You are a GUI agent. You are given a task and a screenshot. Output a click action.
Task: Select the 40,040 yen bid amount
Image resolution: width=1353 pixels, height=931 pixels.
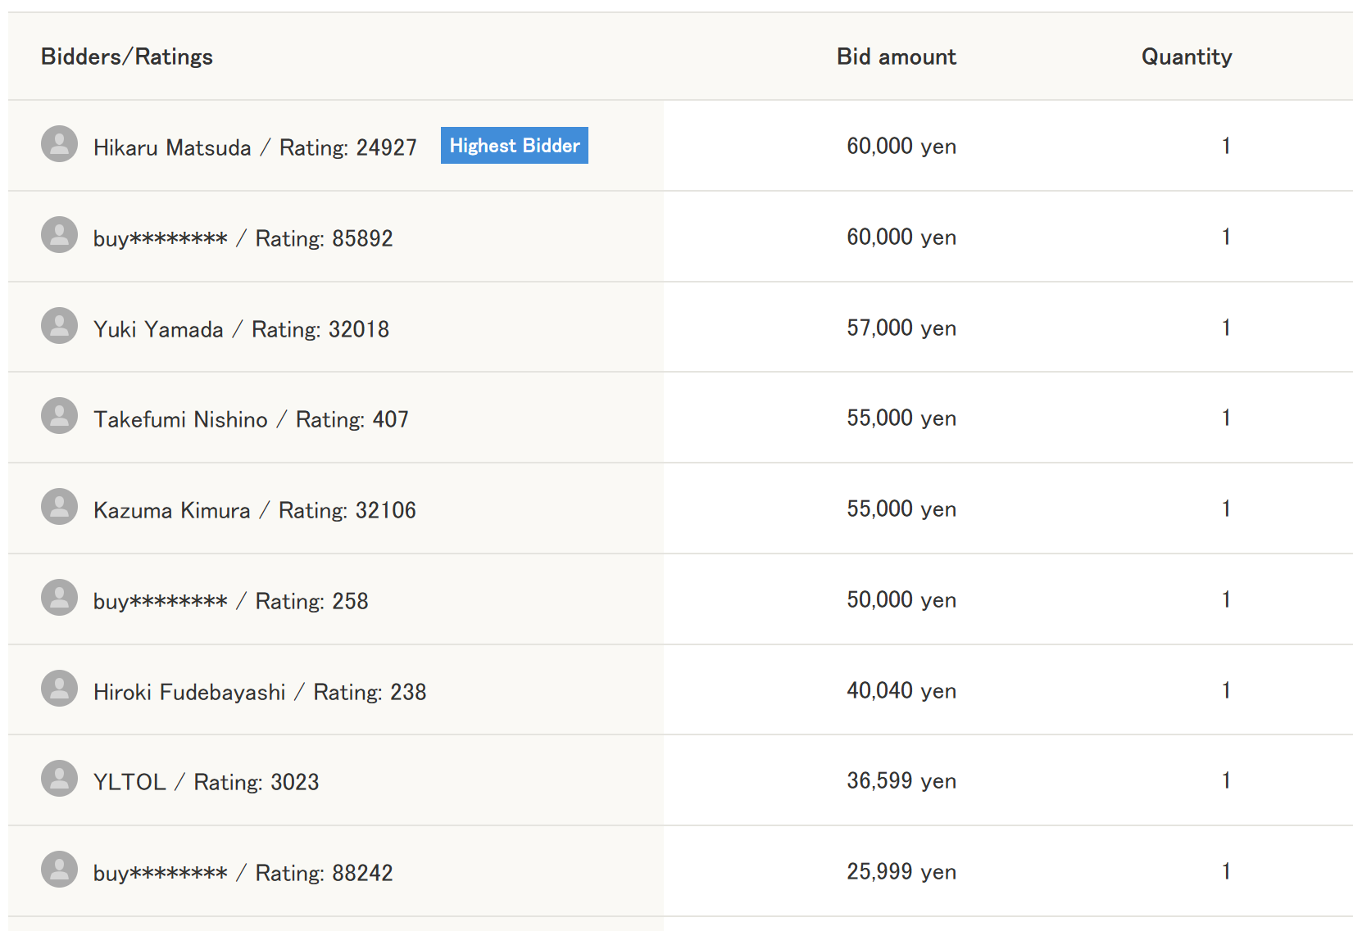901,691
